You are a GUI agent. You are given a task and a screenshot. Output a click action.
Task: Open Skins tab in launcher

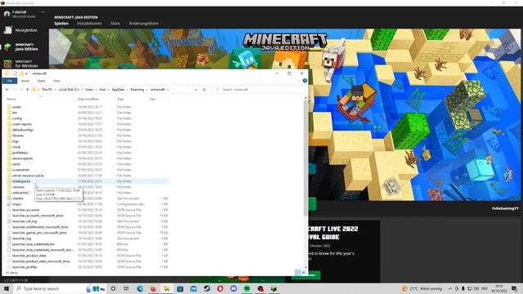pyautogui.click(x=115, y=24)
